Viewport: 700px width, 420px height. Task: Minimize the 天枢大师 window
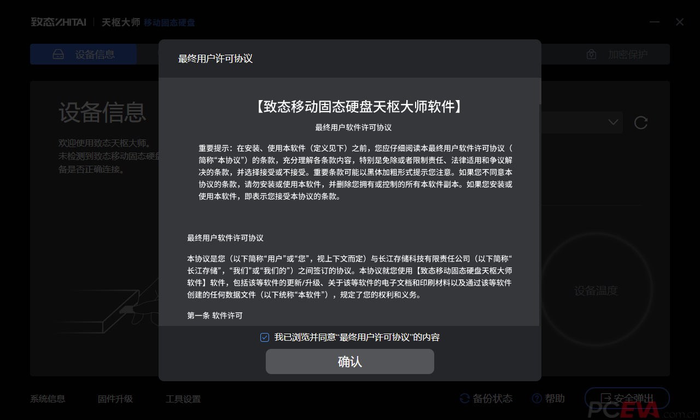tap(655, 22)
